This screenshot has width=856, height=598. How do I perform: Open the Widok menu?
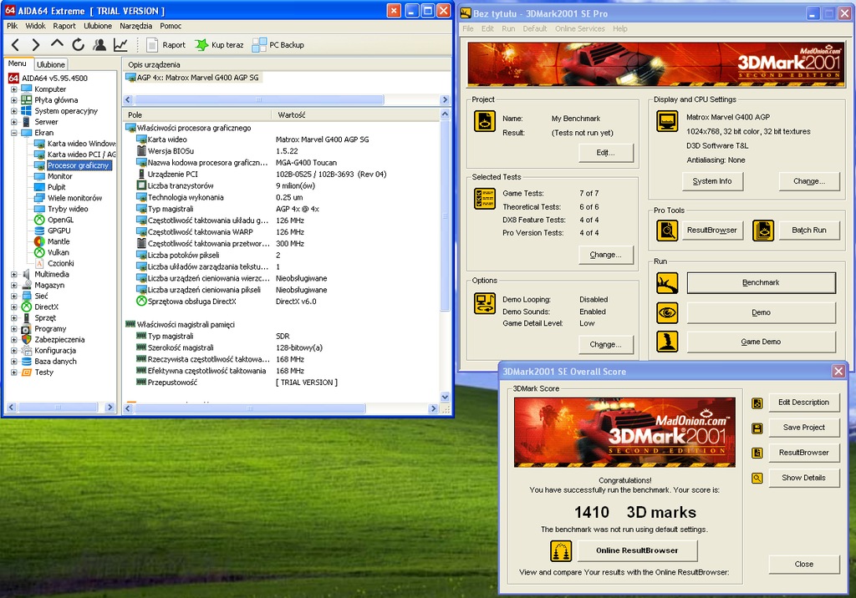tap(35, 26)
